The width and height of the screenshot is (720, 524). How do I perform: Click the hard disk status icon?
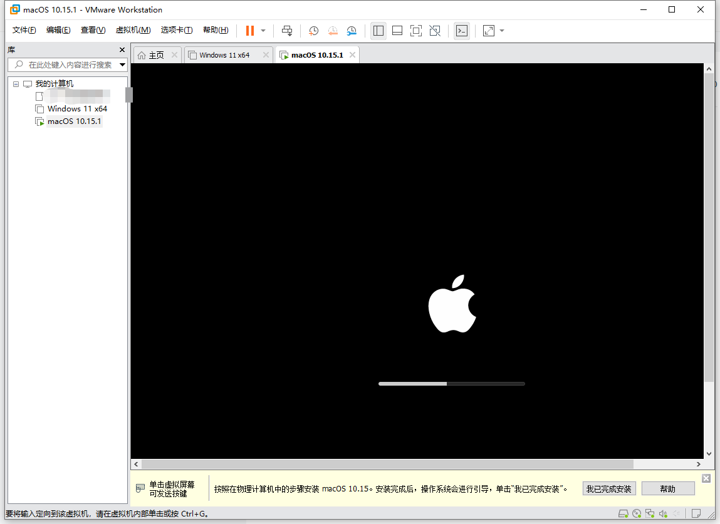[x=623, y=513]
